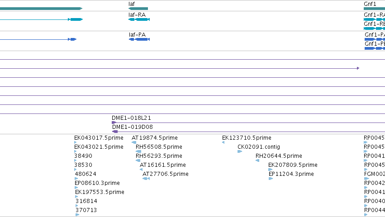This screenshot has width=385, height=217.
Task: Select the AT19874.5prime EST arrow
Action: [x=134, y=142]
